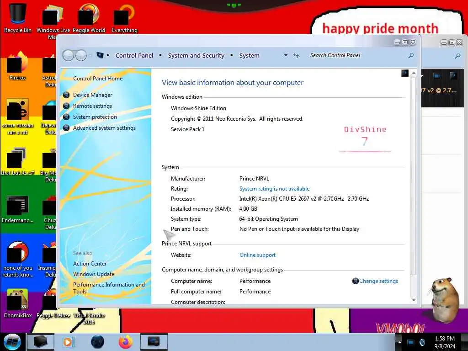Launch Firefox from the taskbar
The width and height of the screenshot is (468, 351).
pyautogui.click(x=126, y=342)
